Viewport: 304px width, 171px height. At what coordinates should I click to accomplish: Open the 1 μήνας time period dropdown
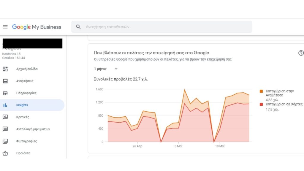click(105, 69)
